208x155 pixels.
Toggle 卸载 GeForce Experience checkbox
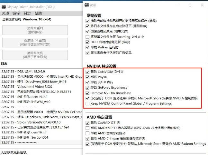pos(87,88)
